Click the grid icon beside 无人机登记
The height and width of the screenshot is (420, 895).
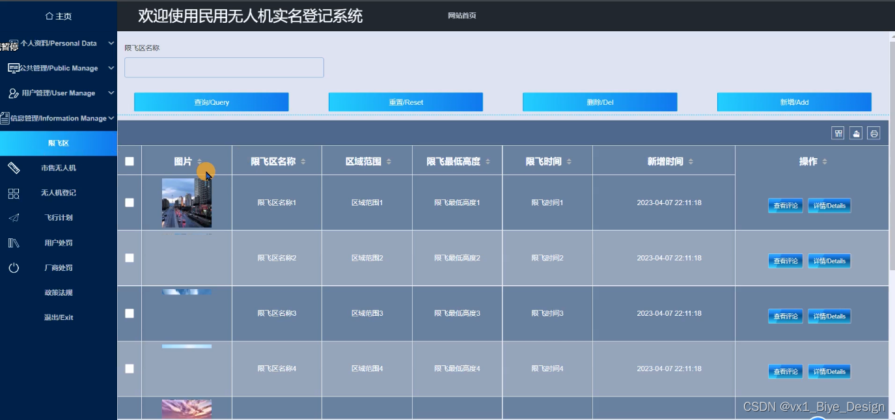(14, 193)
